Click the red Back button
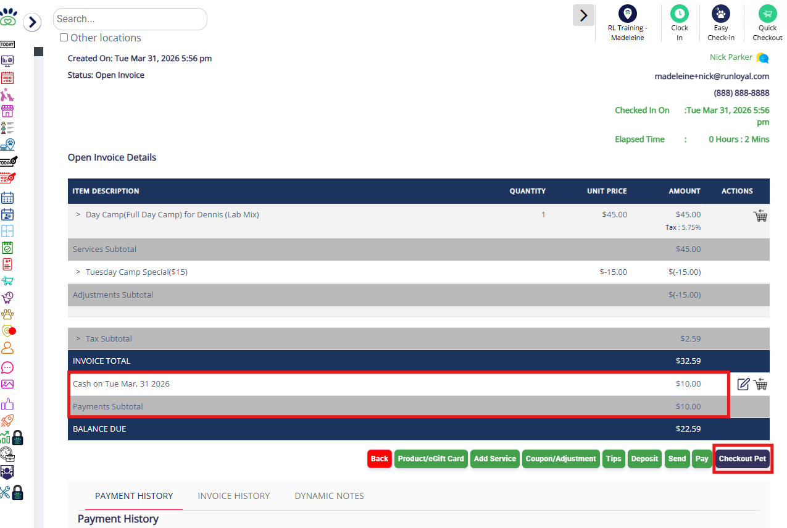This screenshot has width=787, height=528. click(380, 459)
